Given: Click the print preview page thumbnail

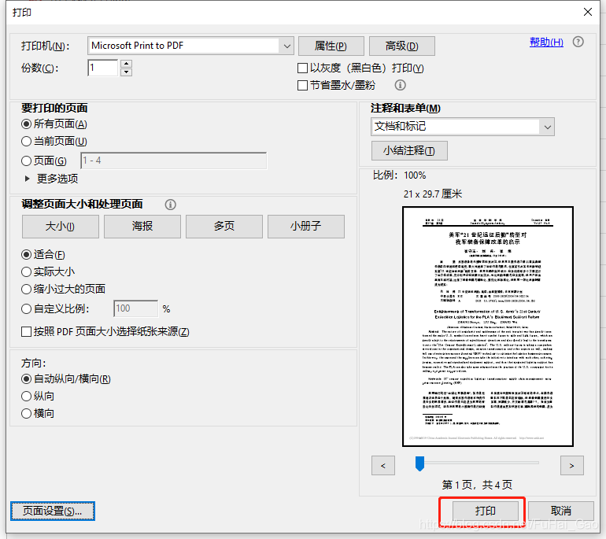Looking at the screenshot, I should [x=488, y=327].
